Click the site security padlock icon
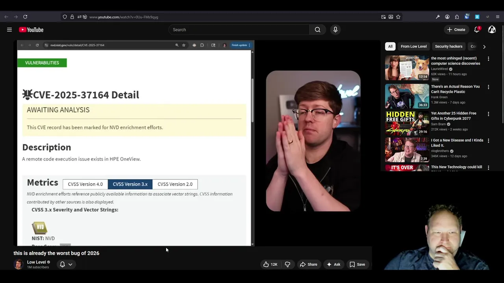This screenshot has width=504, height=283. tap(72, 17)
